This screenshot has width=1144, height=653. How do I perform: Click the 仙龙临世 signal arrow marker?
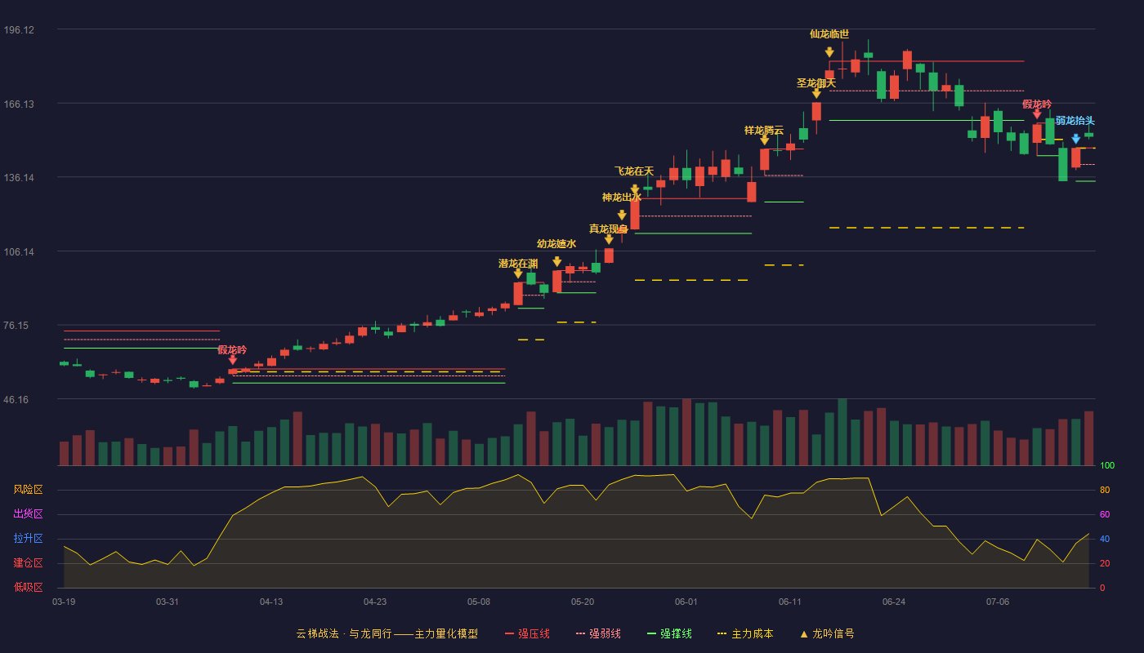[829, 52]
